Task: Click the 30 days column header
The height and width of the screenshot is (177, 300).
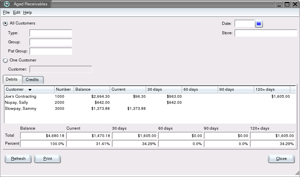Action: click(x=164, y=89)
